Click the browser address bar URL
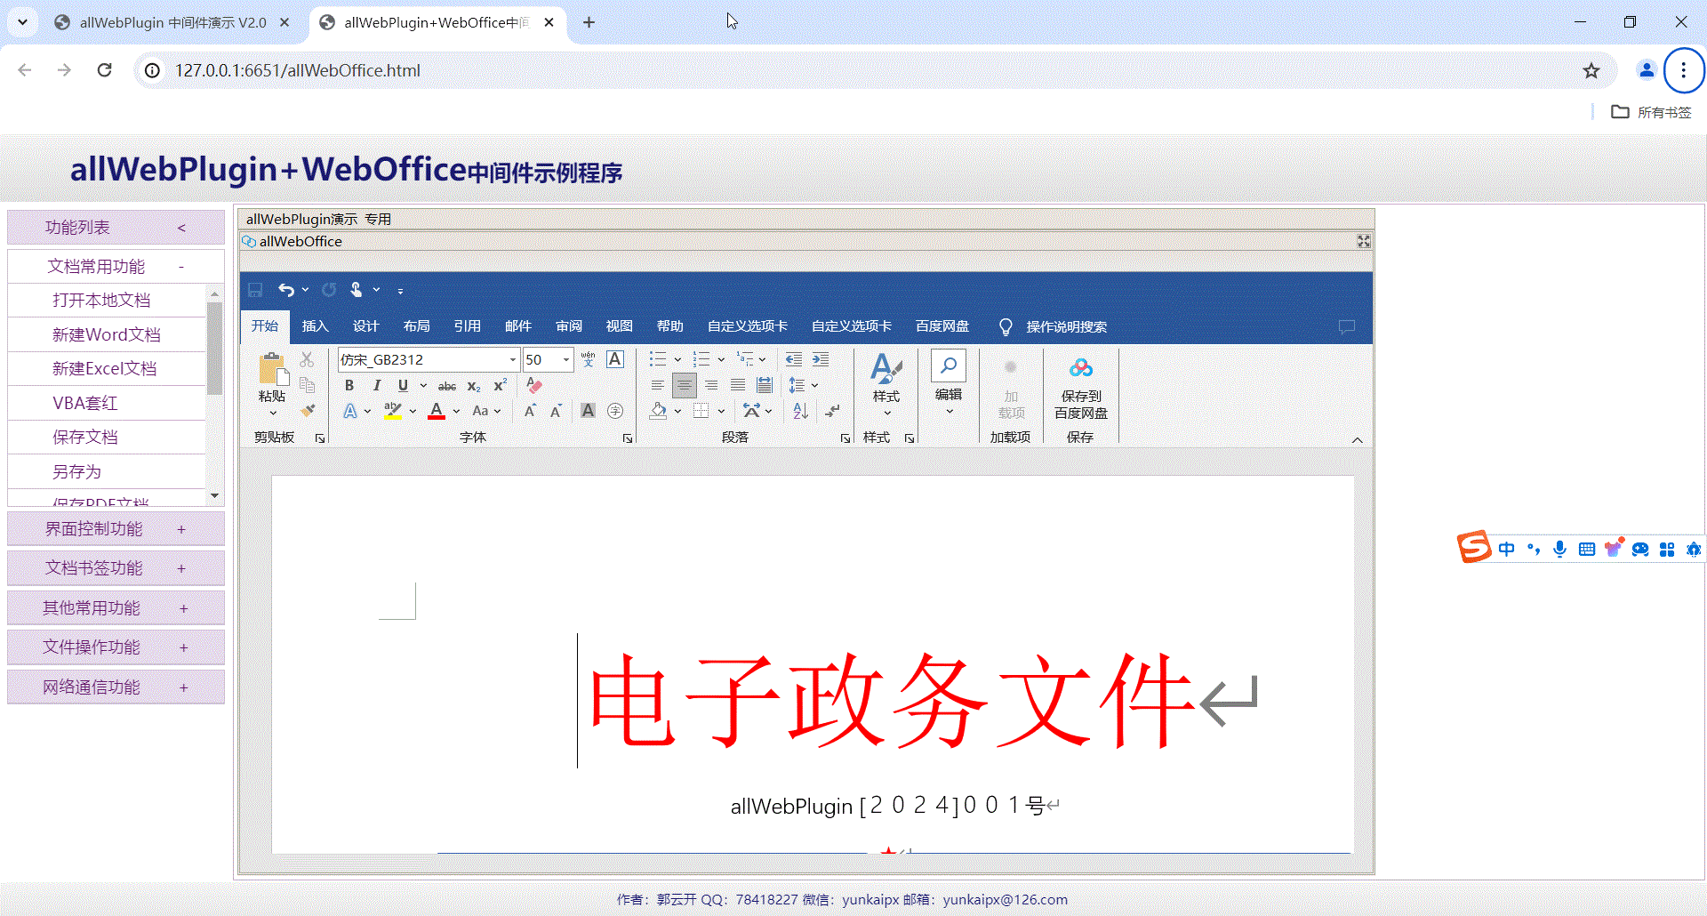The width and height of the screenshot is (1707, 916). 297,70
